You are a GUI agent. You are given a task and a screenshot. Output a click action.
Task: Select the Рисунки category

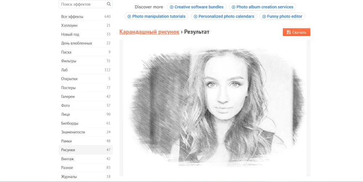click(68, 150)
